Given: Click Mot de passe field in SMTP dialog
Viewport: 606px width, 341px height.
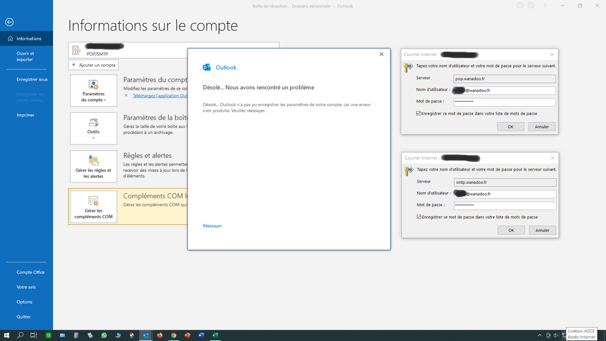Looking at the screenshot, I should click(505, 205).
